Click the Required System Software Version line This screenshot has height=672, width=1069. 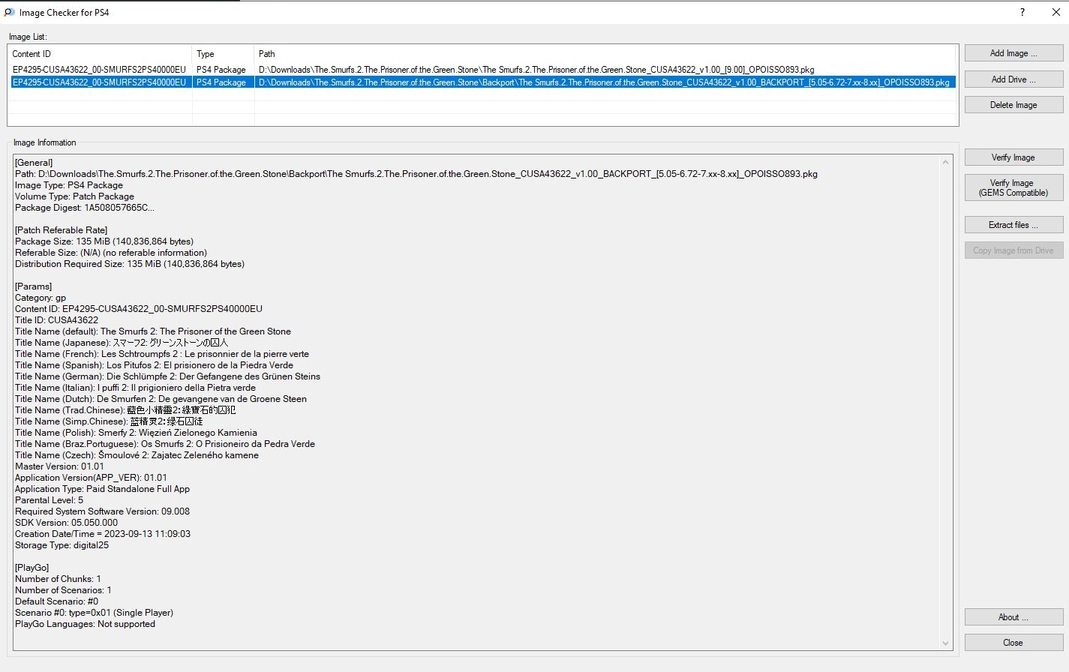point(102,511)
